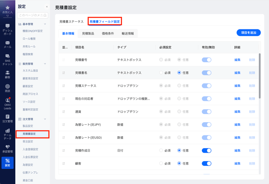The width and height of the screenshot is (269, 184).
Task: Click the 項目を追加 button
Action: point(249,33)
